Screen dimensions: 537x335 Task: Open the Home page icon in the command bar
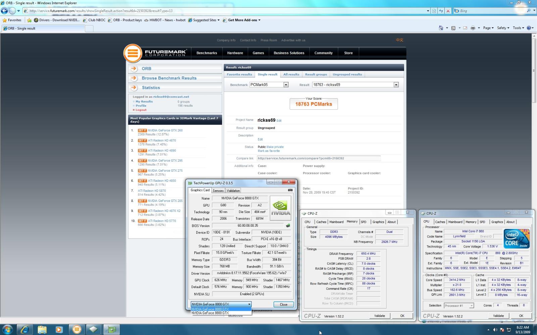[x=441, y=28]
